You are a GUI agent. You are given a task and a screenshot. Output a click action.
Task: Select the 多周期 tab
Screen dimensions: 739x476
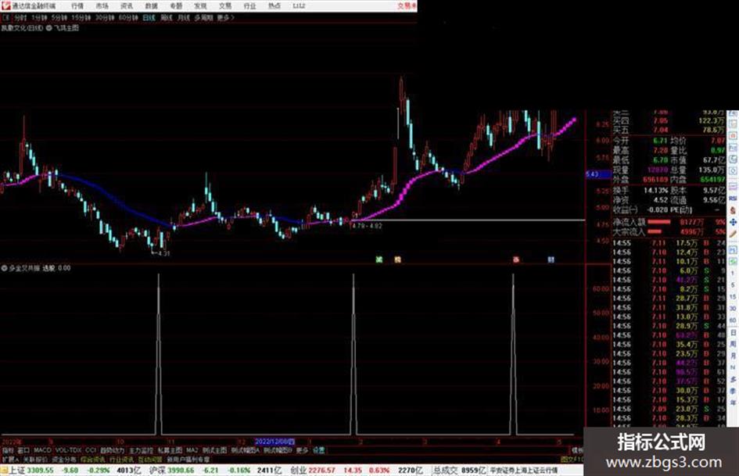(203, 18)
